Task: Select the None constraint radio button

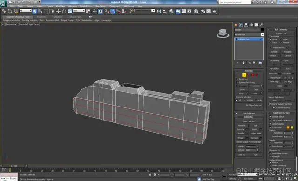Action: 271,39
